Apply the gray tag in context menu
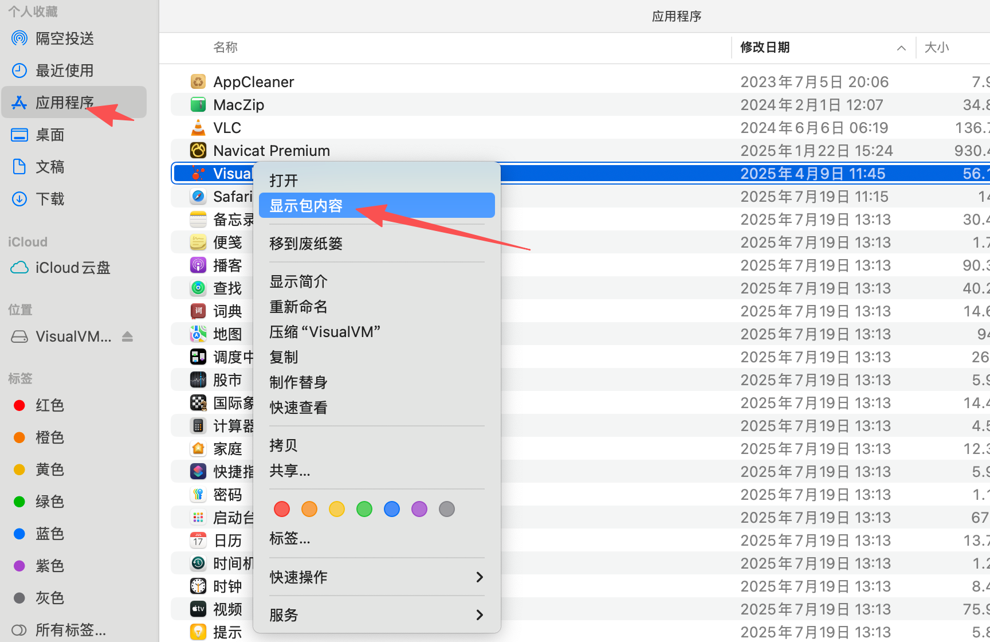The width and height of the screenshot is (990, 642). [x=447, y=509]
